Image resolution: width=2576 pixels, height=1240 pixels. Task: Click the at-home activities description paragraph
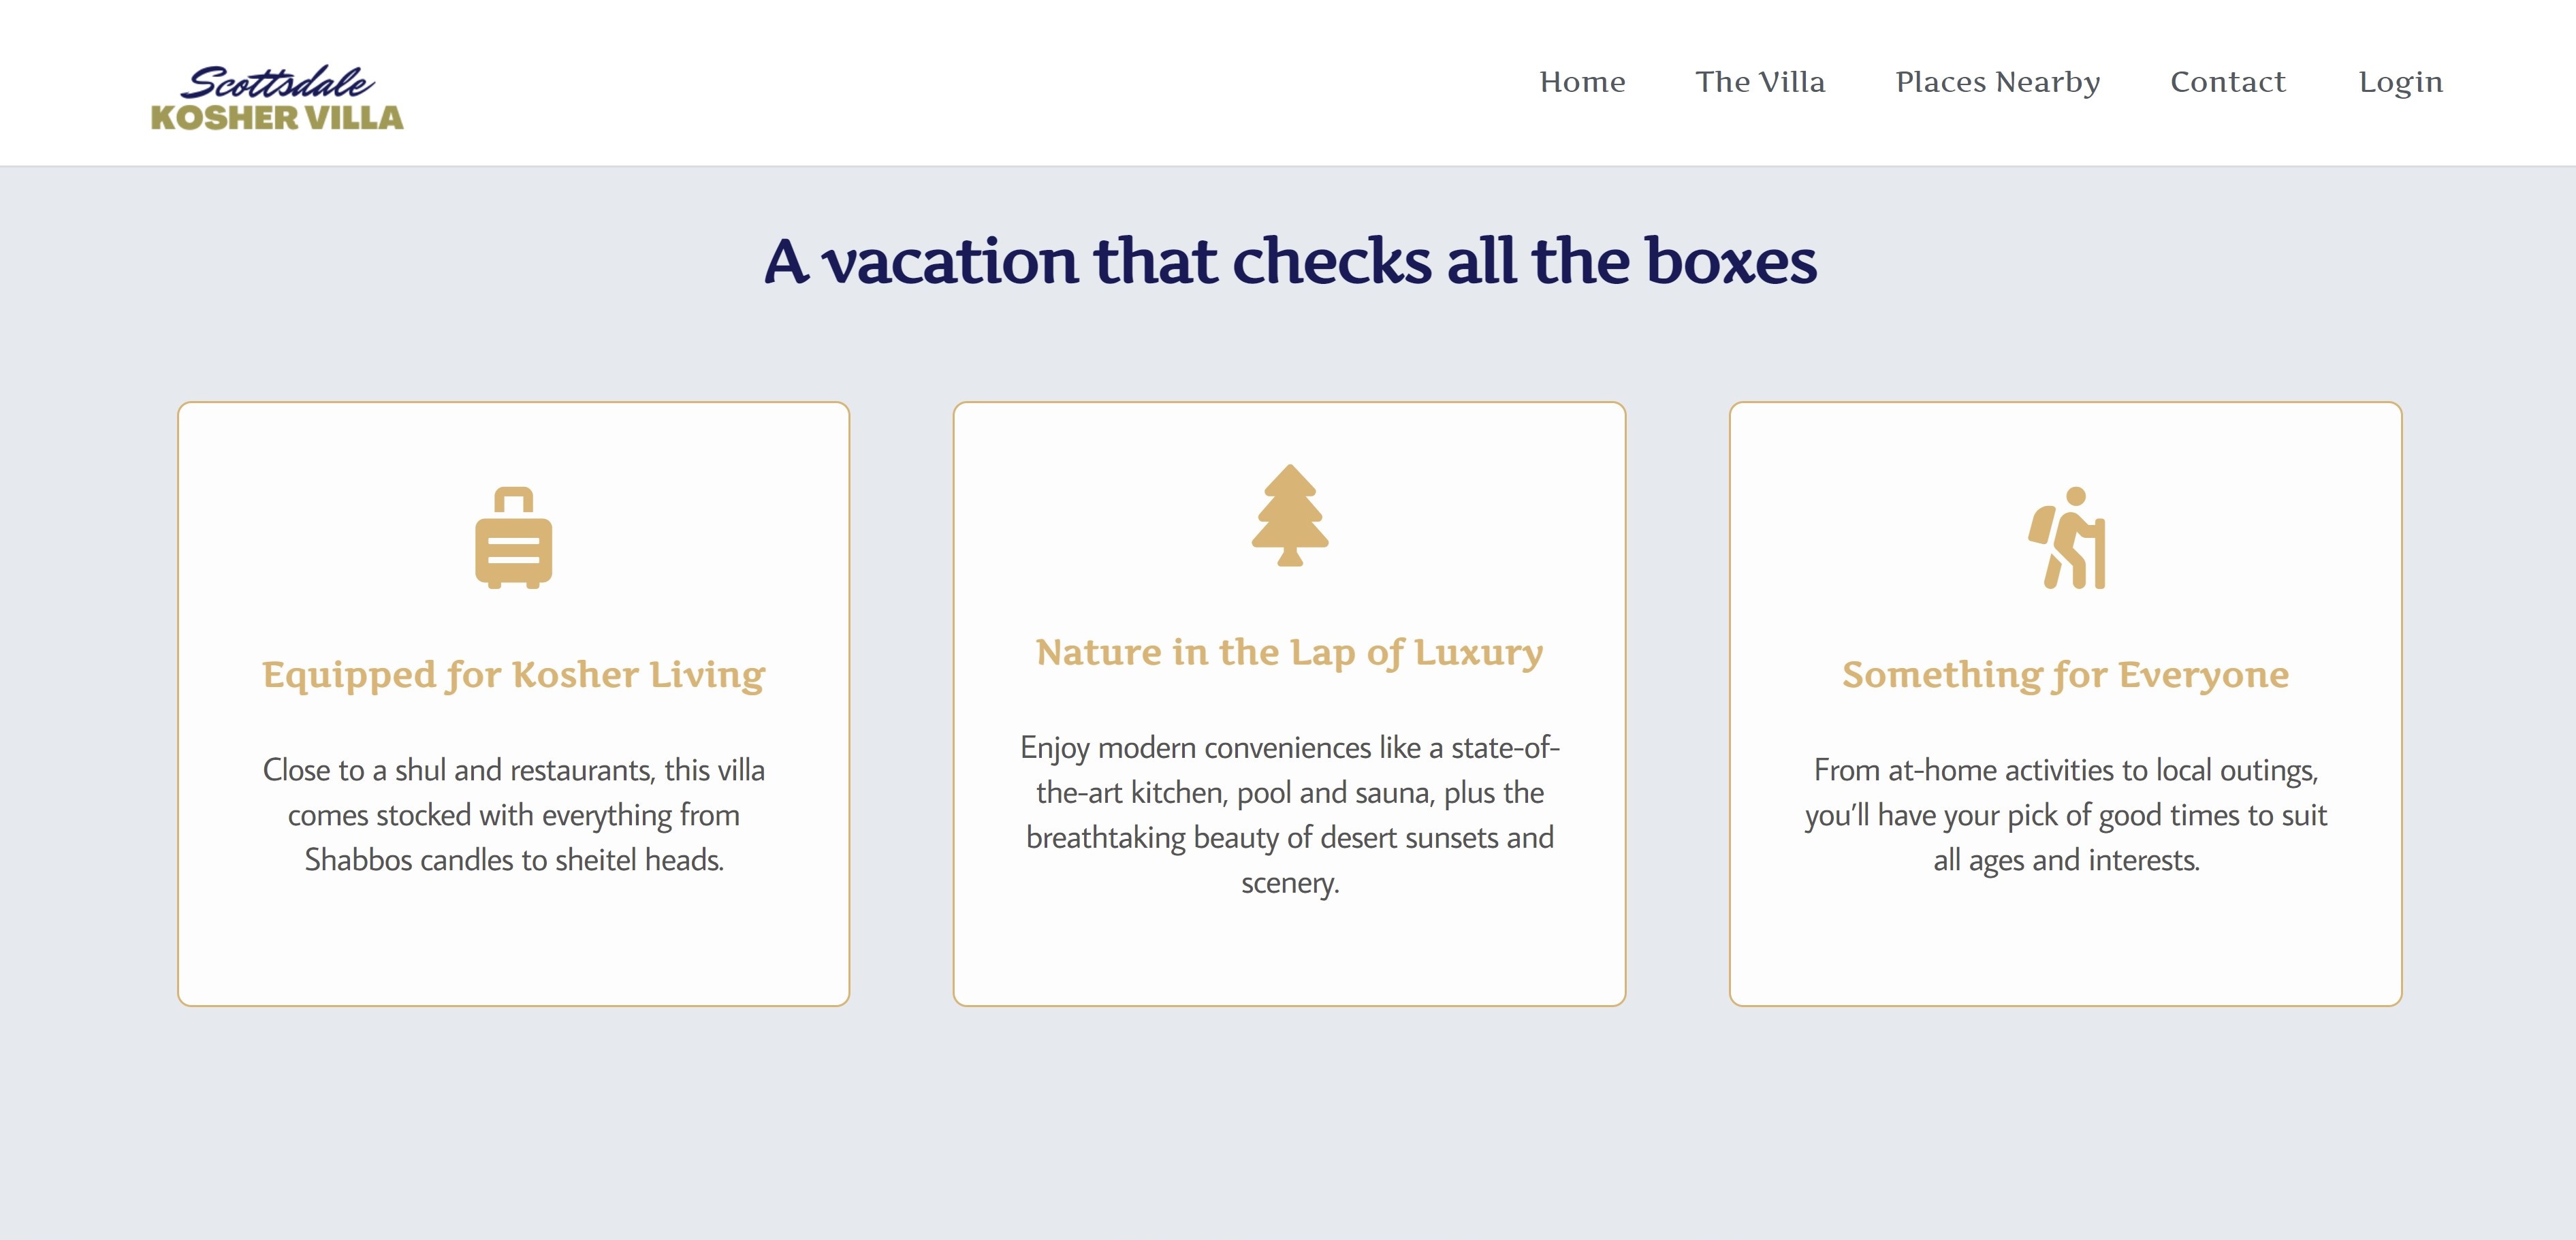pos(2066,815)
